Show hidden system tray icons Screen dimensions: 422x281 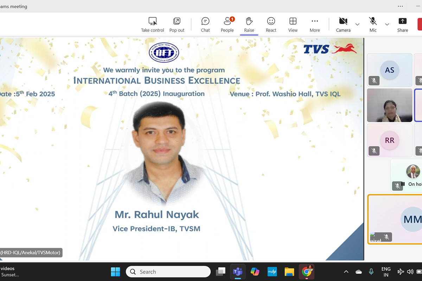[x=346, y=272]
